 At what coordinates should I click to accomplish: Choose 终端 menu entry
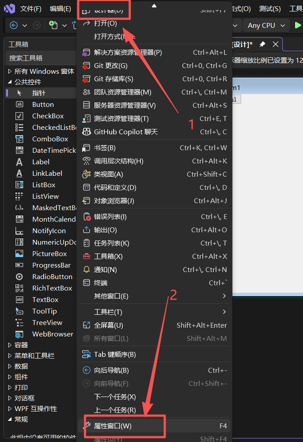tap(155, 283)
